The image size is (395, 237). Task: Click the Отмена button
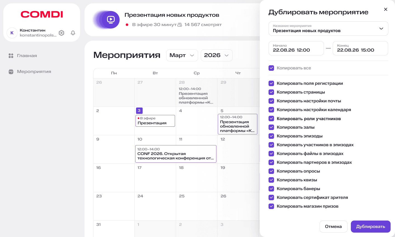[x=333, y=227]
